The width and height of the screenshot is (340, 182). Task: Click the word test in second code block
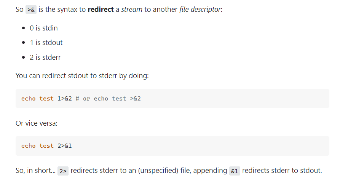tap(46, 146)
